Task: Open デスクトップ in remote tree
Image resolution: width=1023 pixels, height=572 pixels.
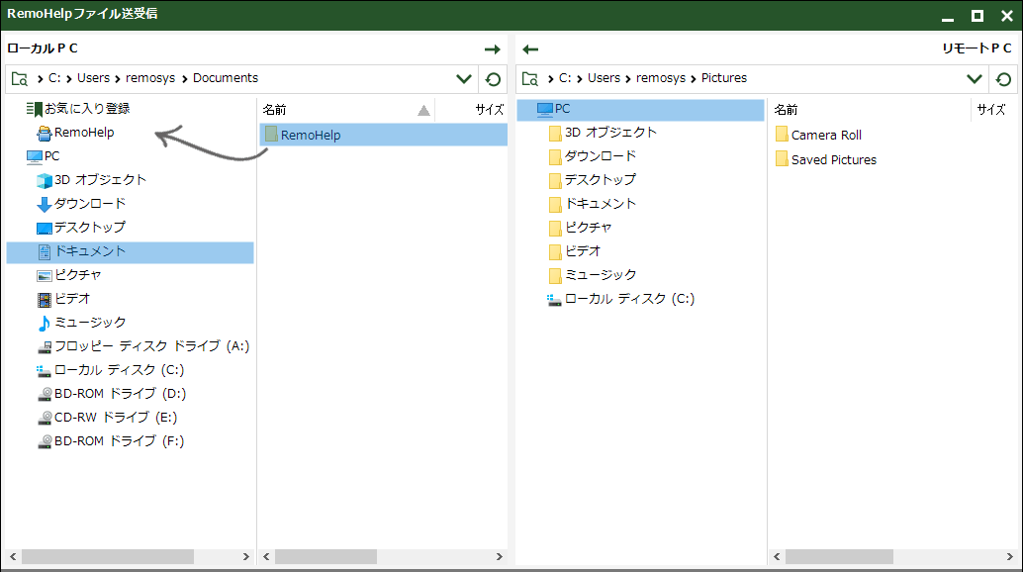Action: (x=593, y=180)
